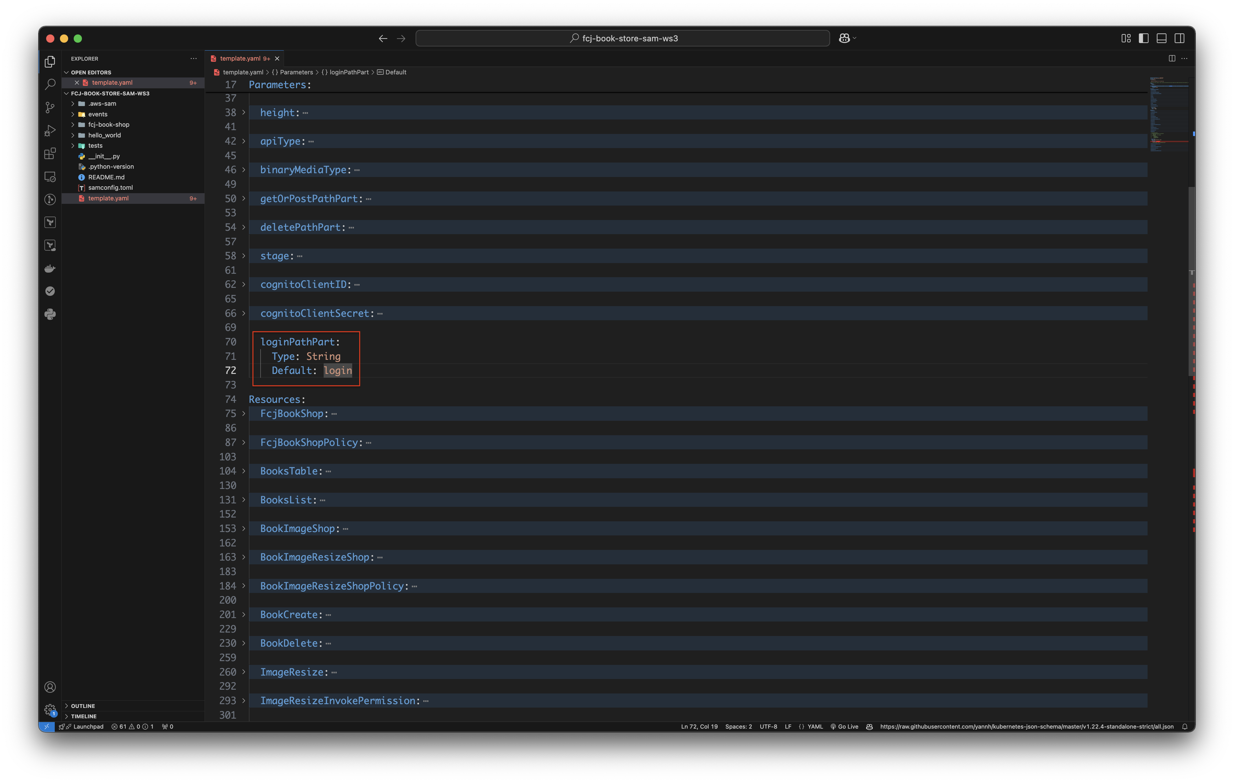Open the Docker whale view icon
This screenshot has height=783, width=1234.
[50, 269]
